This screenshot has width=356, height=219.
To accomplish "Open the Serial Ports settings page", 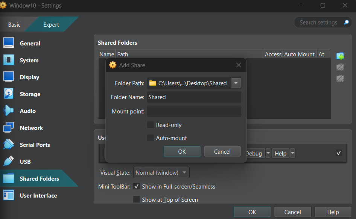I will coord(35,145).
